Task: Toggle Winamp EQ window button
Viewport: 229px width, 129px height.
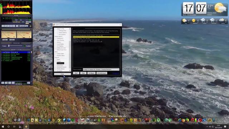Action: pyautogui.click(x=27, y=22)
